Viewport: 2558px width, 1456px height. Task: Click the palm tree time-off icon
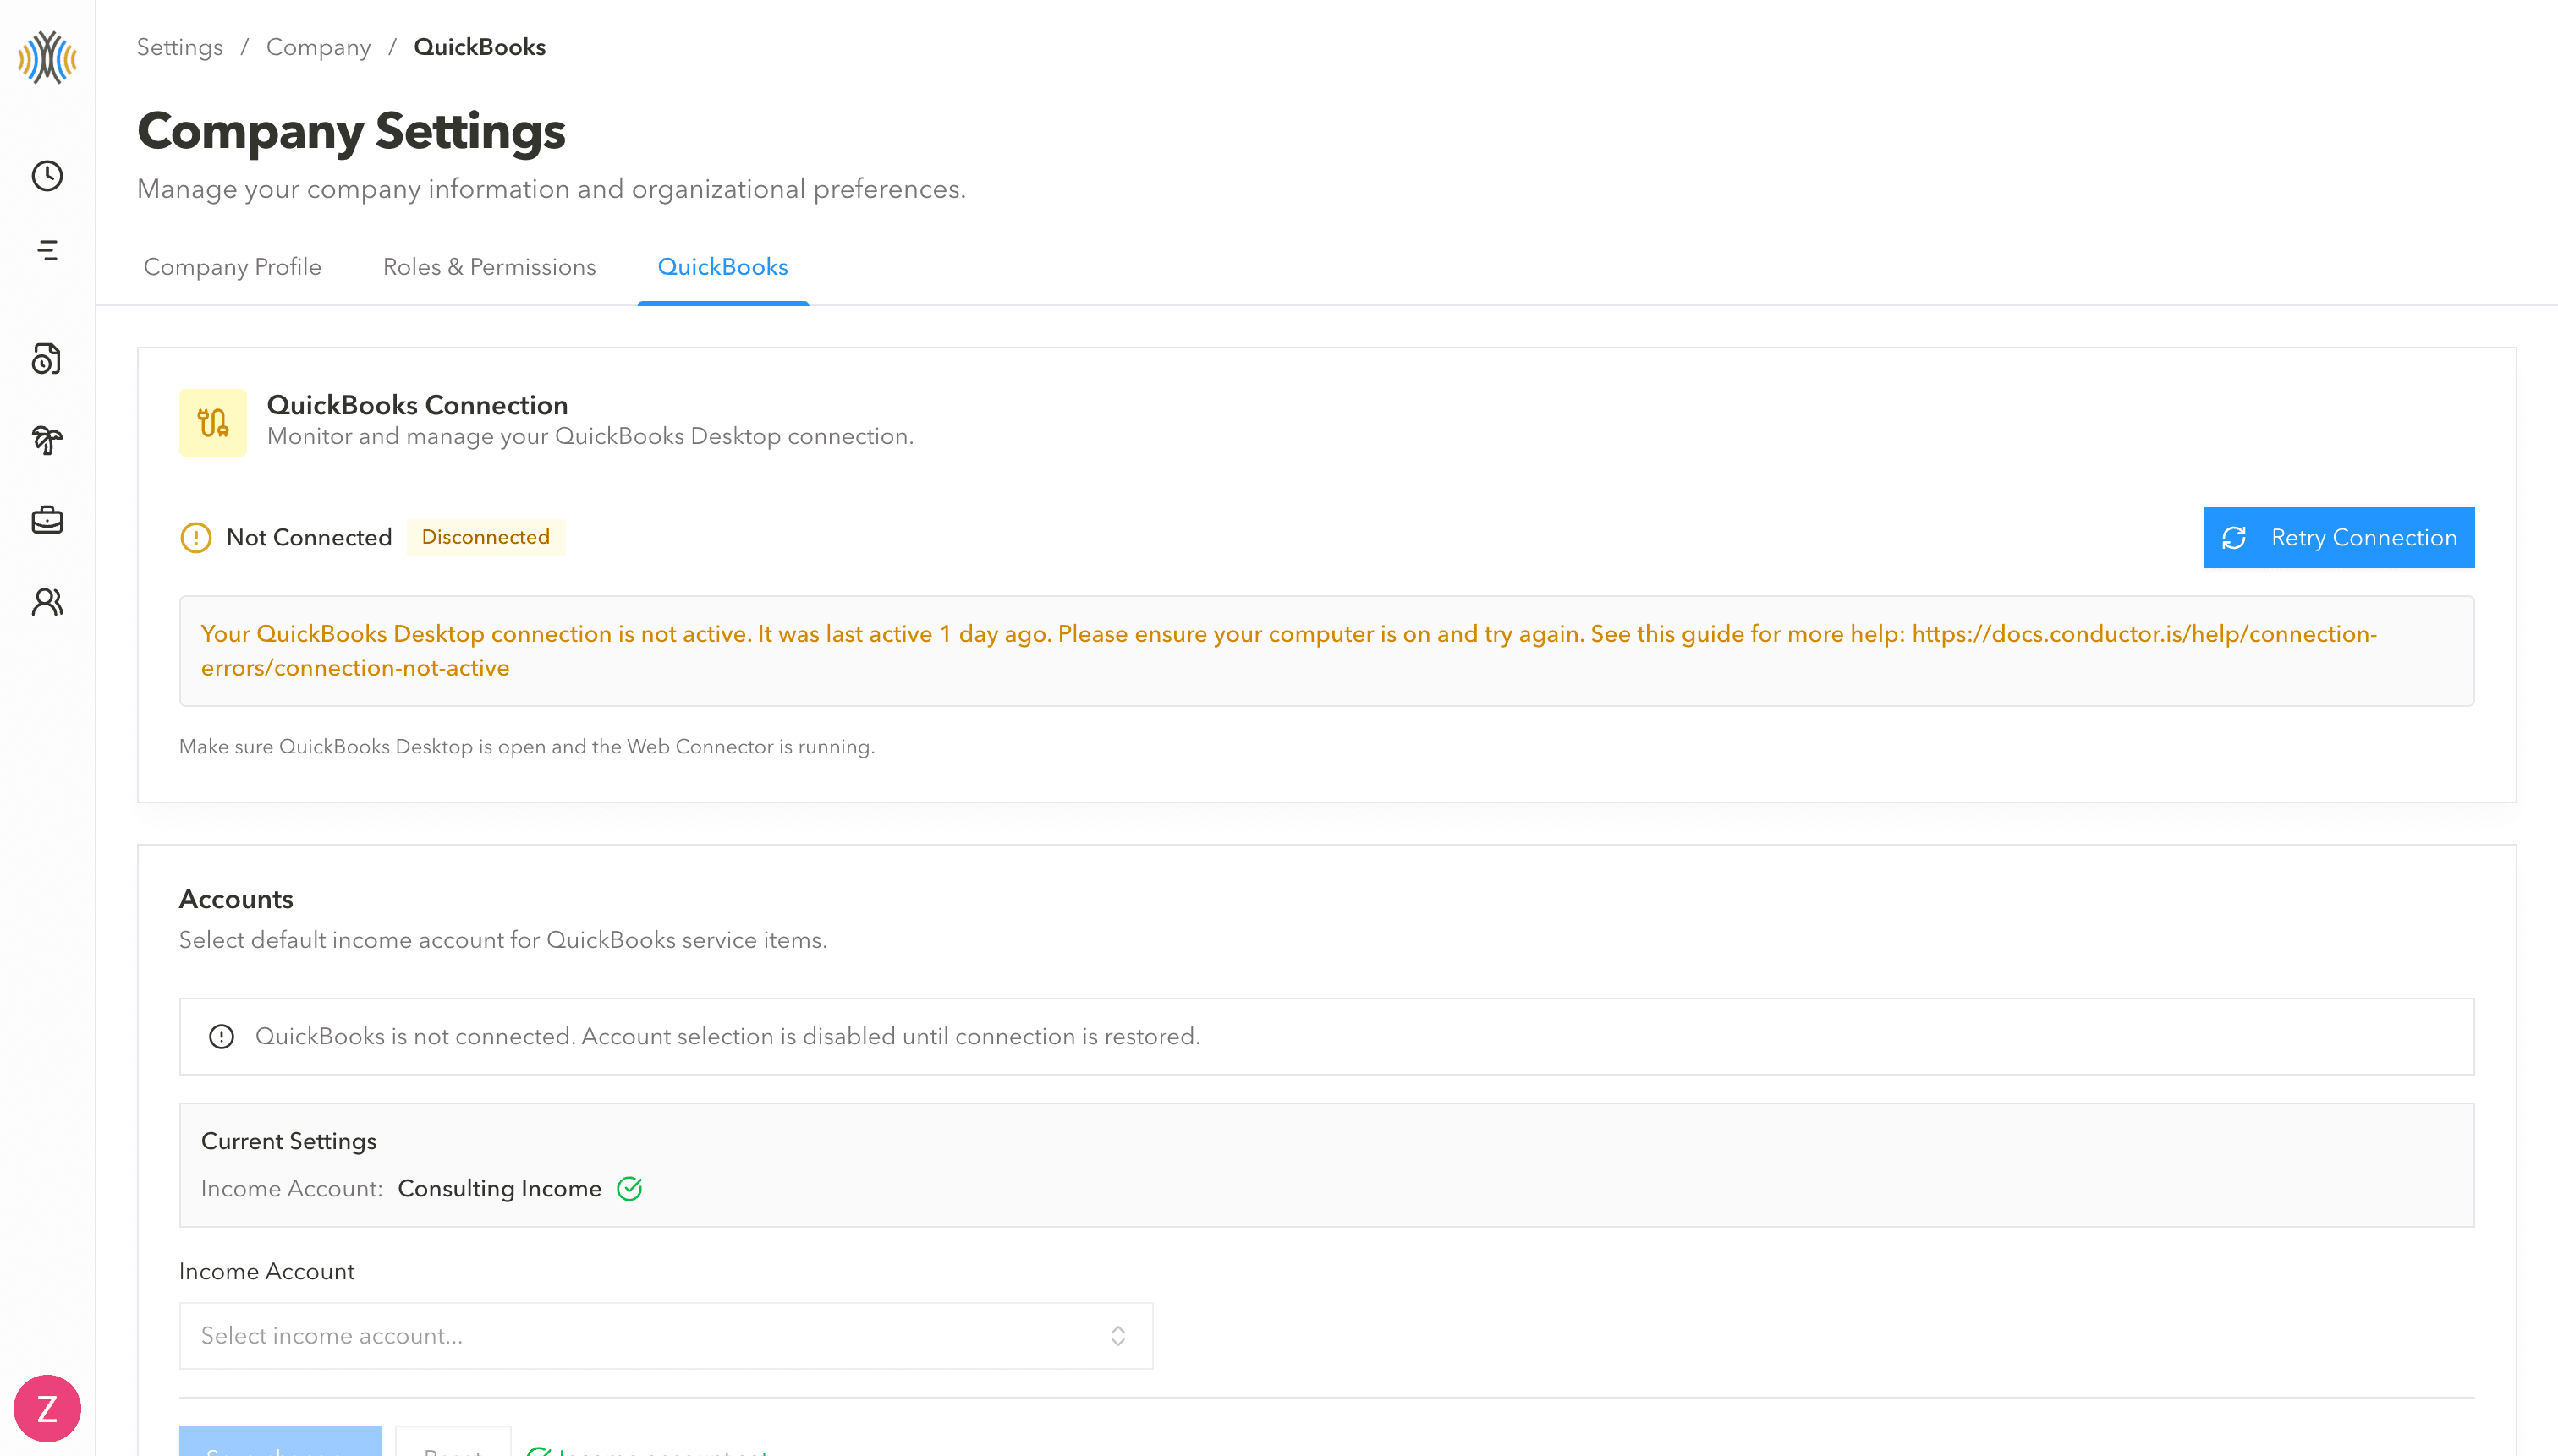(x=47, y=439)
